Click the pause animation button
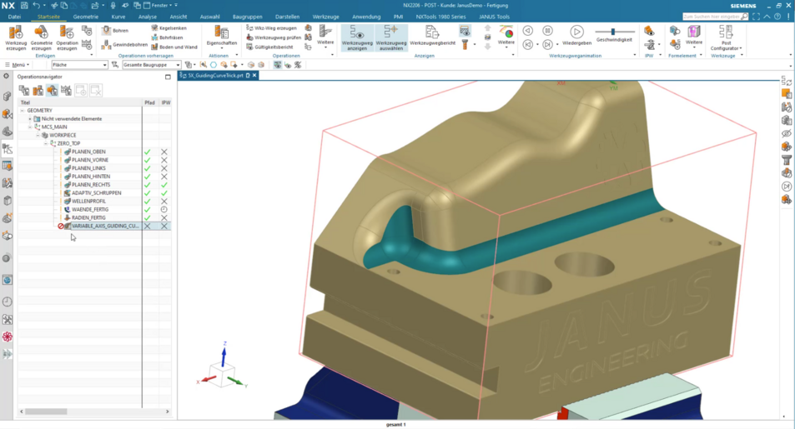795x429 pixels. (x=547, y=31)
